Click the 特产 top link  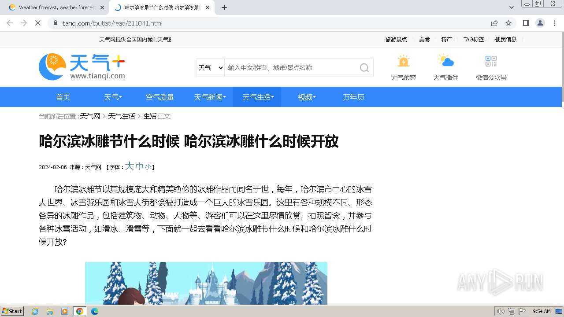click(447, 39)
